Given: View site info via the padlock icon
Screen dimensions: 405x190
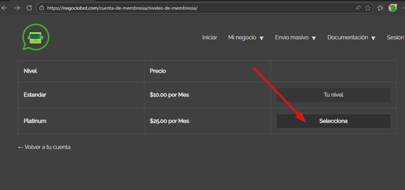Looking at the screenshot, I should click(42, 8).
